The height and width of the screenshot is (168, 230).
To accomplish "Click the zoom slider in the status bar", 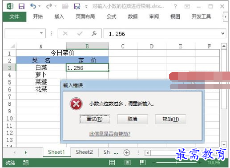I will [x=177, y=163].
